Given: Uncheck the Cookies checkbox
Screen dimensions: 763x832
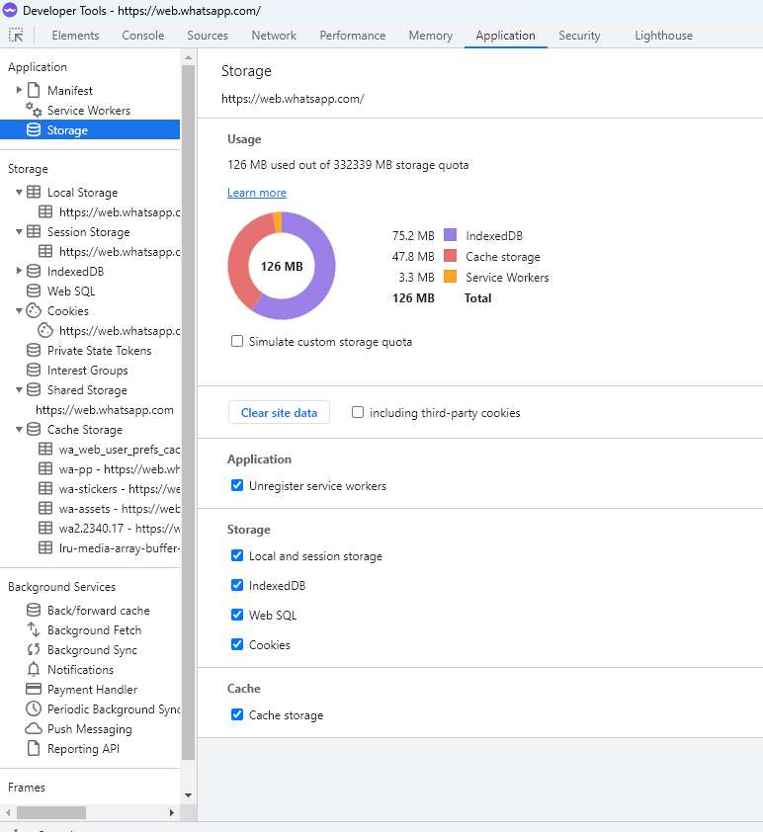Looking at the screenshot, I should tap(237, 644).
